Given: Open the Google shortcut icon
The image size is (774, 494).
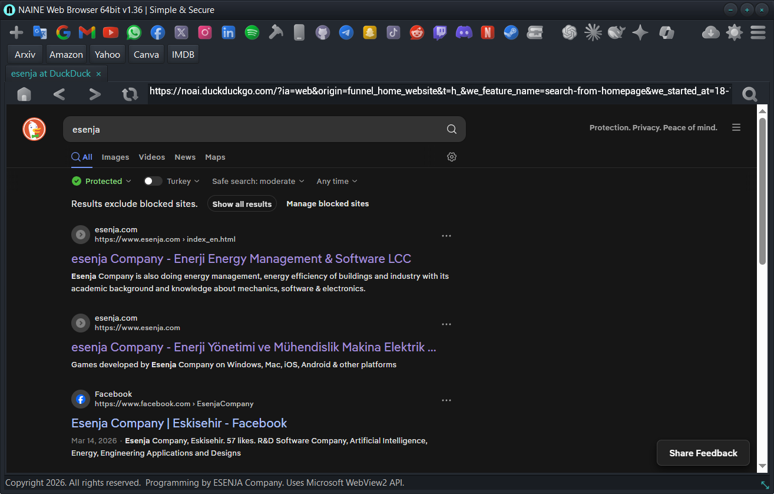Looking at the screenshot, I should point(64,32).
